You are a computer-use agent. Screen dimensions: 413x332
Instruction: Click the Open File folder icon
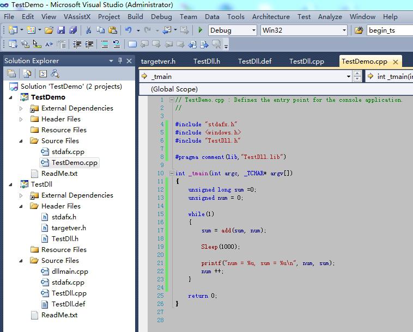(x=48, y=30)
